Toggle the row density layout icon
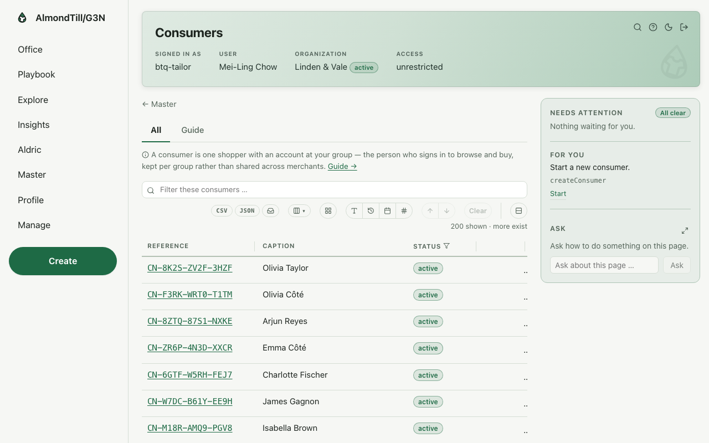 tap(519, 211)
